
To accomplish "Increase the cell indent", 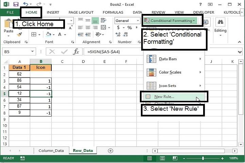I will point(88,34).
